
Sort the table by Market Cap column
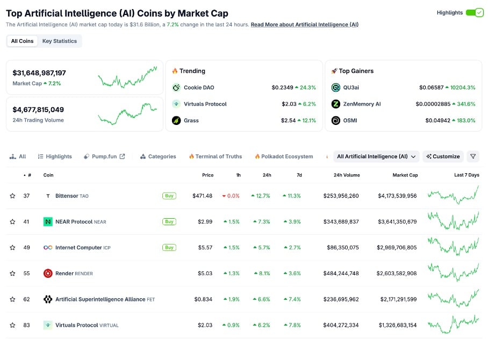tap(405, 175)
